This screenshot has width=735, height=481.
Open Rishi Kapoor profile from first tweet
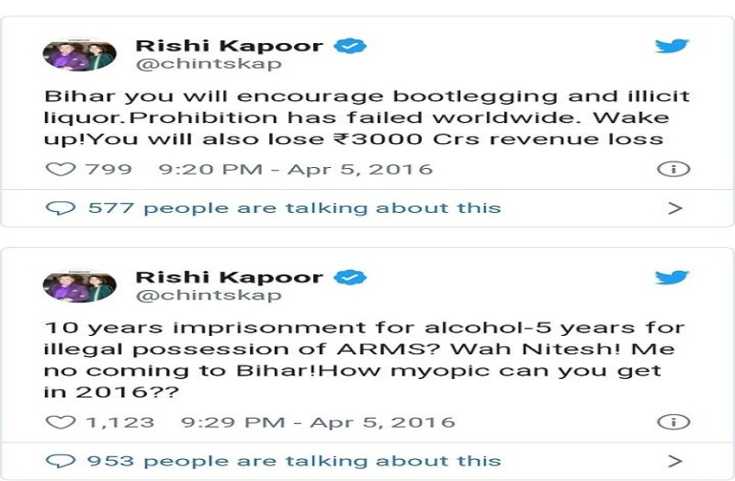(229, 45)
